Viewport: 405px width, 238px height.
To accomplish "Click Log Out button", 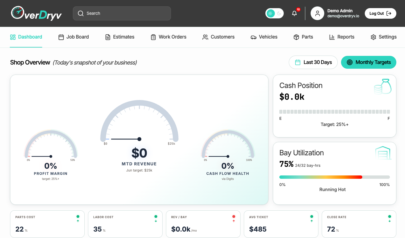I will tap(380, 13).
